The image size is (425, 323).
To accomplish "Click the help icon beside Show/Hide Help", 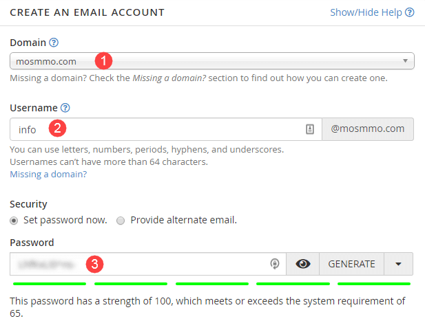I will (410, 12).
